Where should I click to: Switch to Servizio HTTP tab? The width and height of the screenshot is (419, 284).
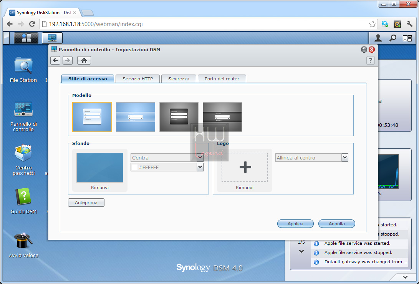pos(137,79)
